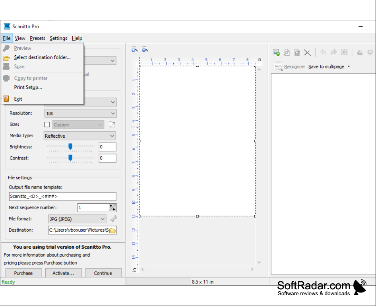This screenshot has height=306, width=376.
Task: Click the door icon beside Exit
Action: 6,99
